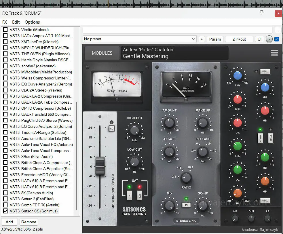The height and width of the screenshot is (234, 283).
Task: Open the plugin hamburger menu
Action: (274, 53)
